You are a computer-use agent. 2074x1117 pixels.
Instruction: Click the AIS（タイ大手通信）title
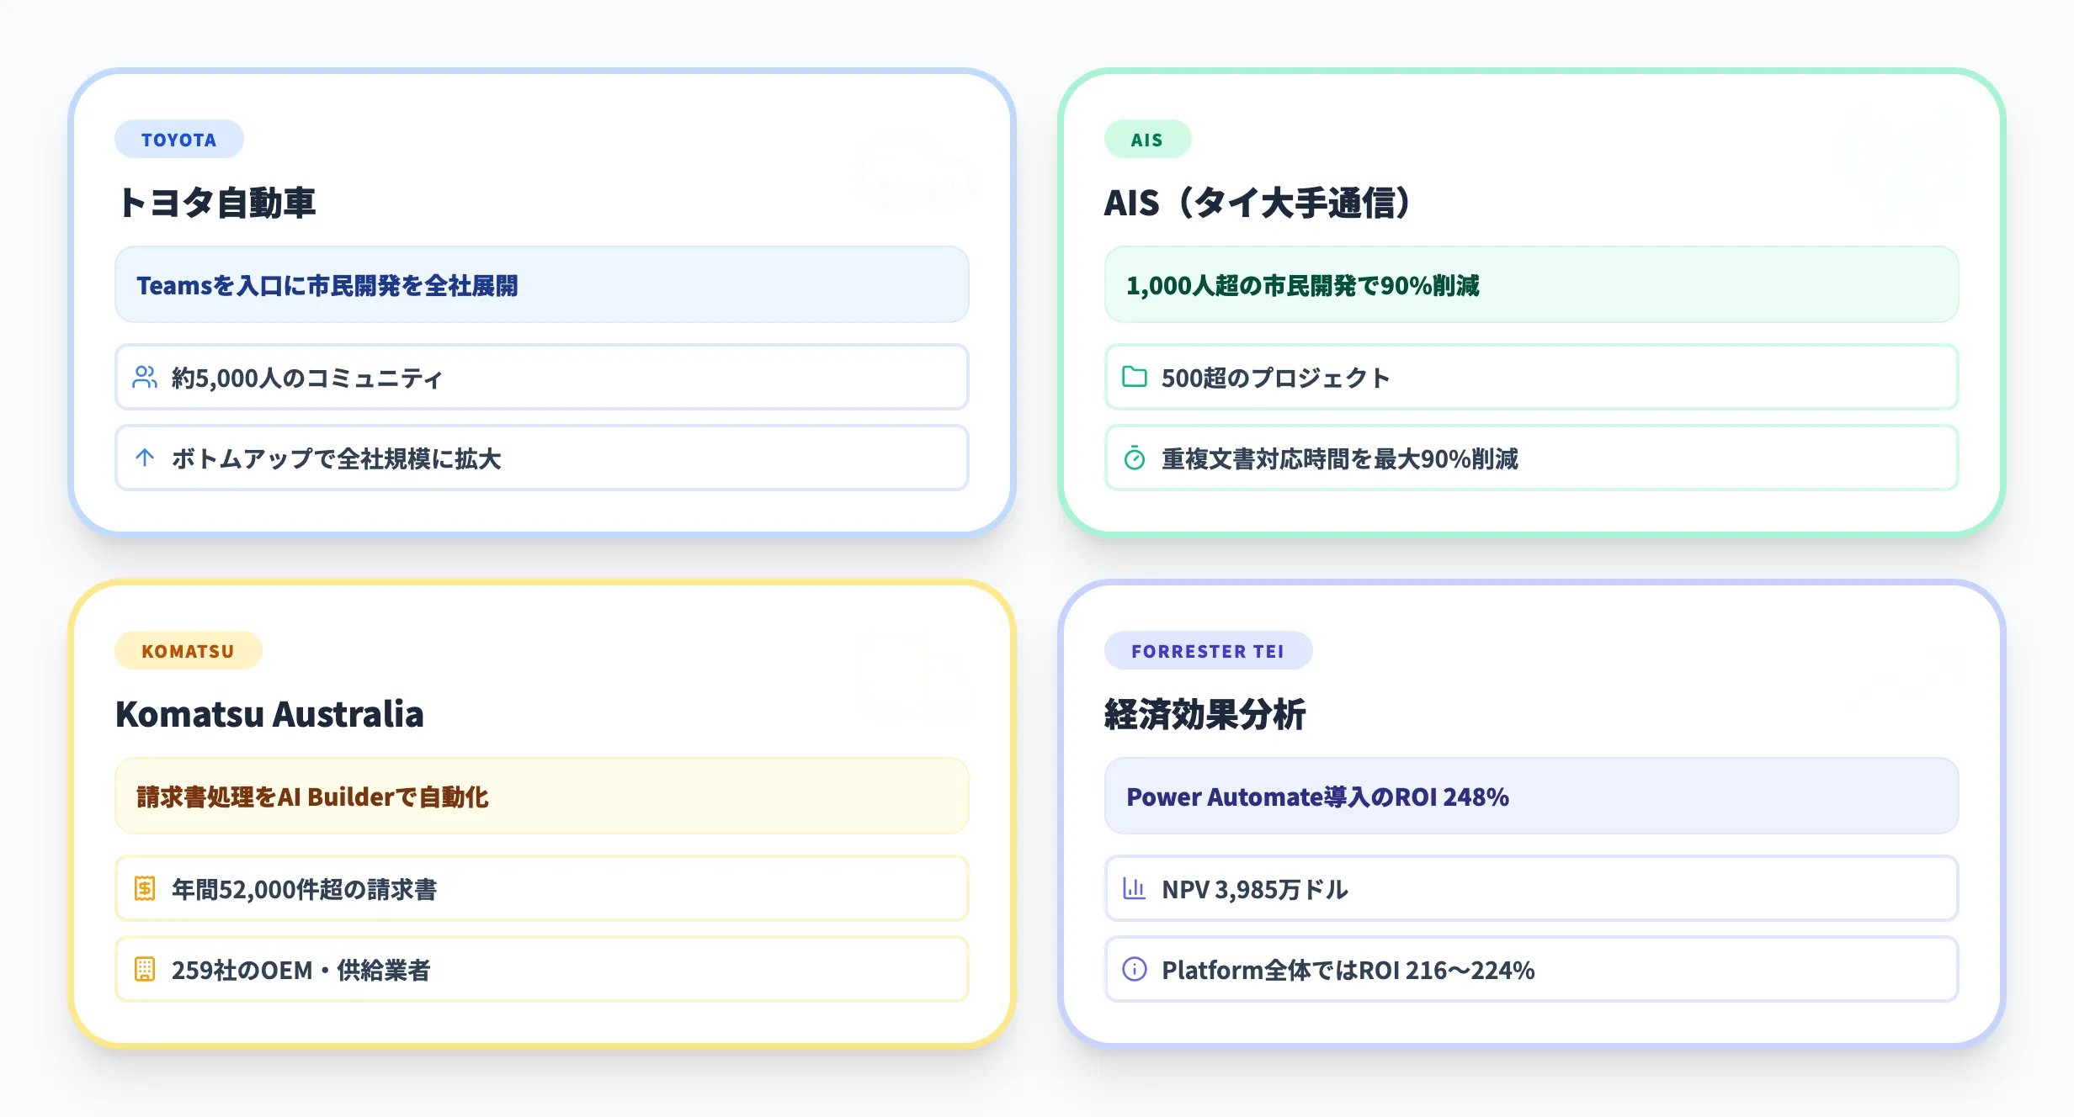(x=1257, y=202)
